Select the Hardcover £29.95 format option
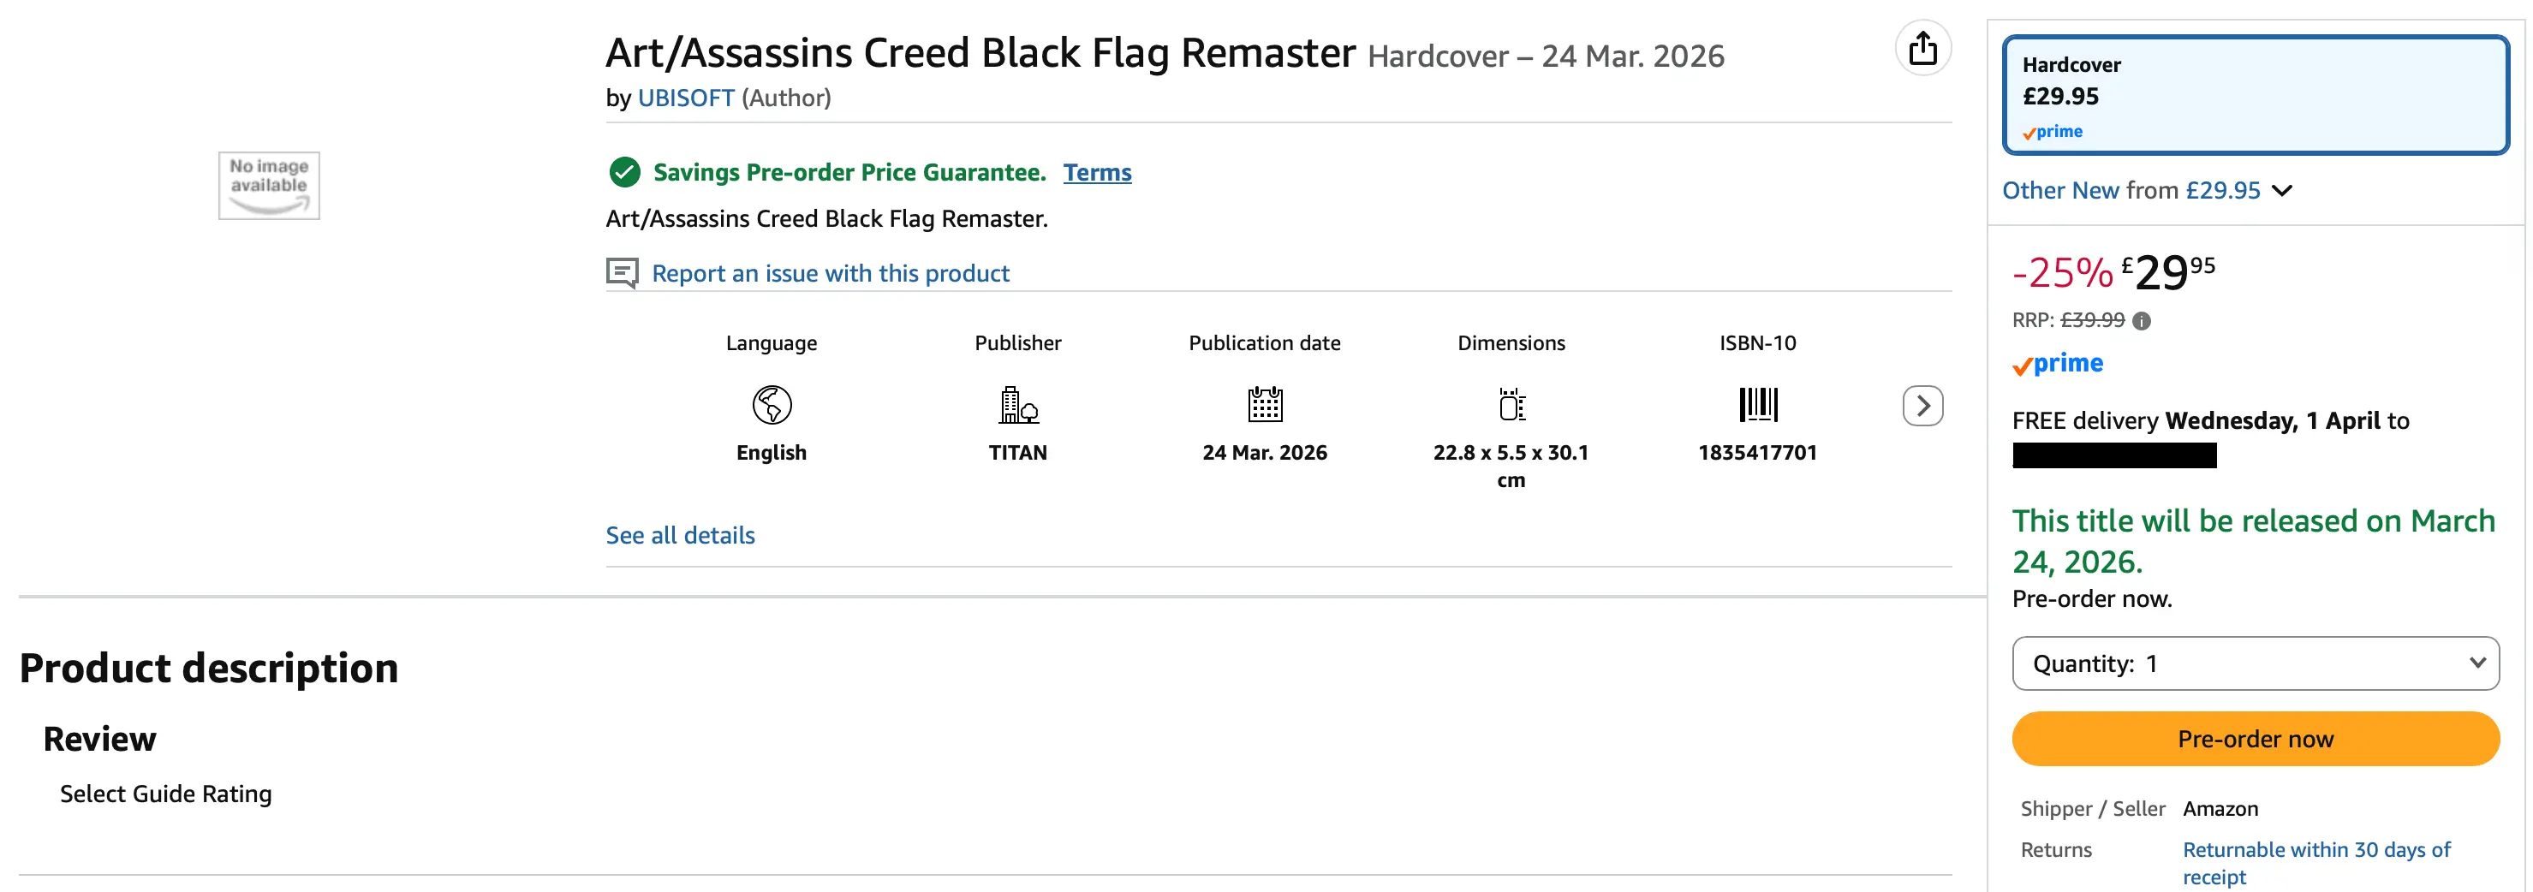2533x892 pixels. pos(2255,93)
